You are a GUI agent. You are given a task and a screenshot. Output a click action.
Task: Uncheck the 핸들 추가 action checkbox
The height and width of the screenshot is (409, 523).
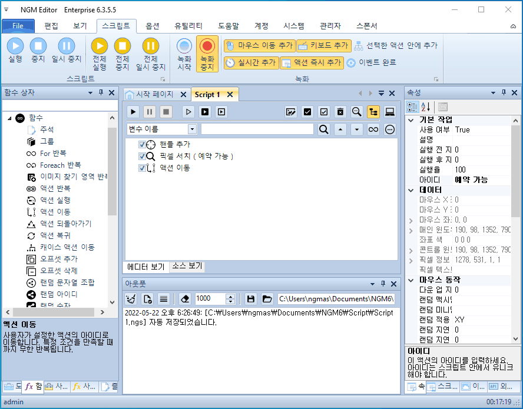(x=142, y=144)
